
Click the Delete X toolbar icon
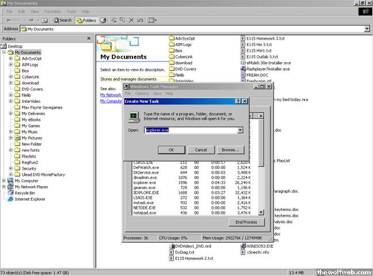coord(132,20)
